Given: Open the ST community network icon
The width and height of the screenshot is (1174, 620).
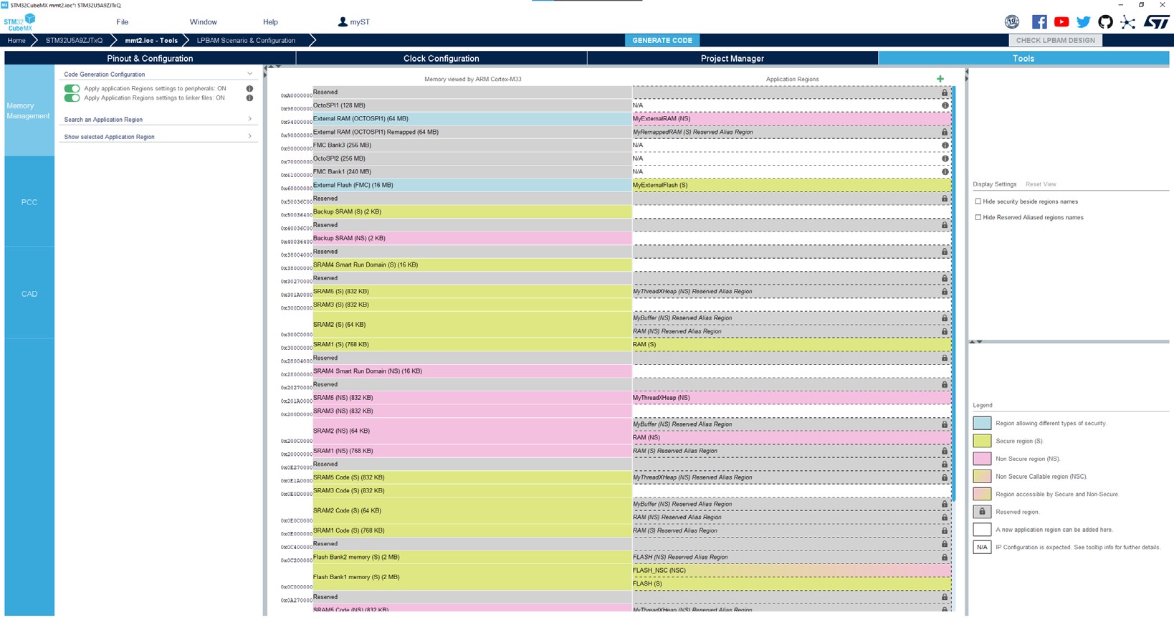Looking at the screenshot, I should click(x=1128, y=22).
